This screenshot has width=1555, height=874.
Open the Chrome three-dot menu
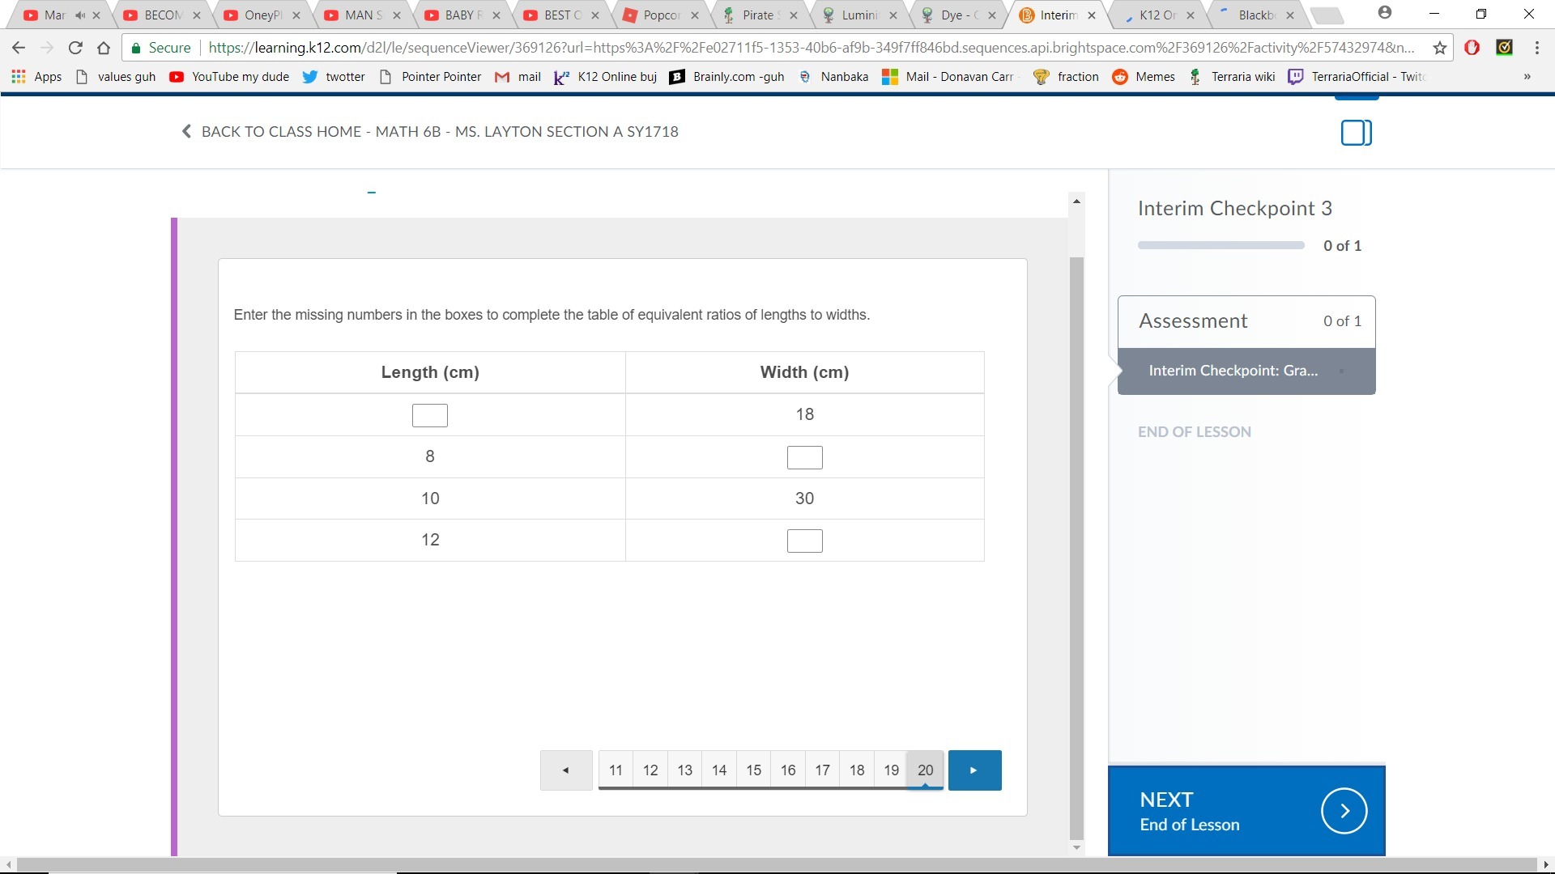tap(1536, 48)
